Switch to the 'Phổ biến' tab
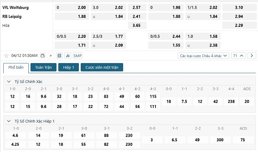The image size is (258, 152). 16,68
